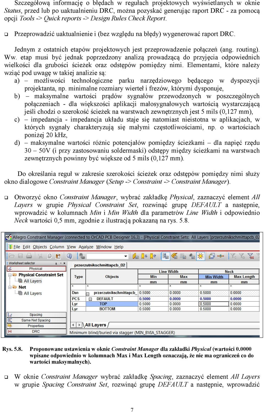The width and height of the screenshot is (264, 412).
Task: Open the Objects menu
Action: (x=40, y=247)
